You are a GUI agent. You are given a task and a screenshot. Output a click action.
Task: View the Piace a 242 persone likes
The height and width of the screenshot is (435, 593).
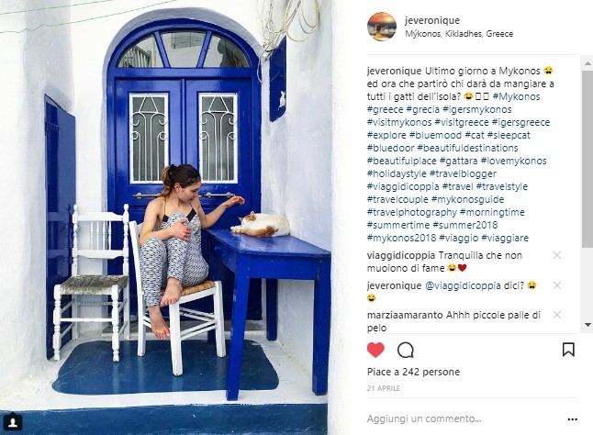click(413, 372)
